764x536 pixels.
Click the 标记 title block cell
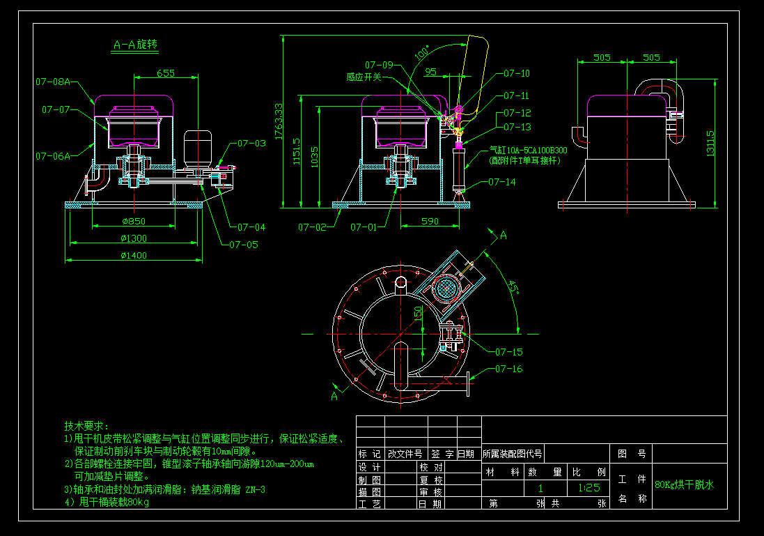[370, 454]
